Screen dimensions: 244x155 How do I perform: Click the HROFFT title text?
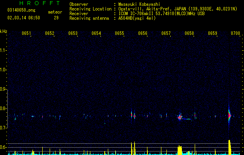point(40,3)
